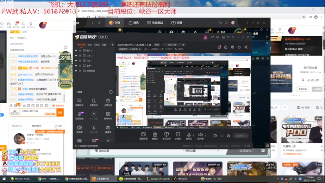Open 辅助设置 in WeGame bottom bar
Viewport: 325px width, 183px height.
(102, 150)
